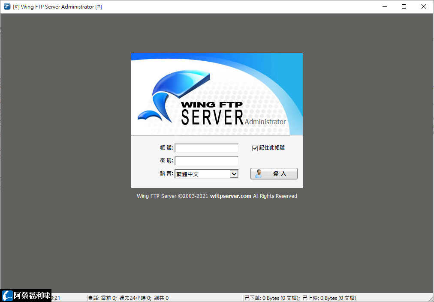
Task: Click the Wing FTP Server title bar icon
Action: (6, 6)
